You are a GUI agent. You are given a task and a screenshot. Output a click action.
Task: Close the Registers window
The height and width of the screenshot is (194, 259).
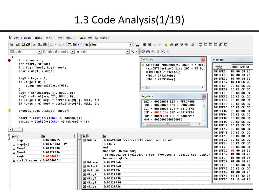pyautogui.click(x=204, y=96)
